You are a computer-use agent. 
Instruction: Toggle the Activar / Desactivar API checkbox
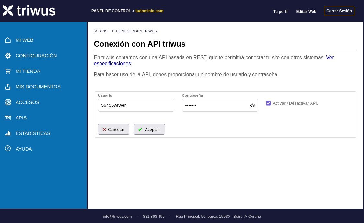point(268,103)
